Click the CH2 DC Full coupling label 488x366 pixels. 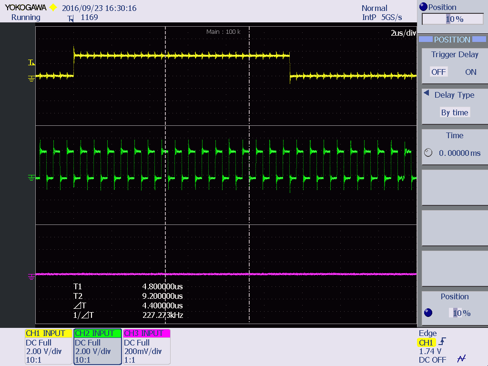click(88, 343)
